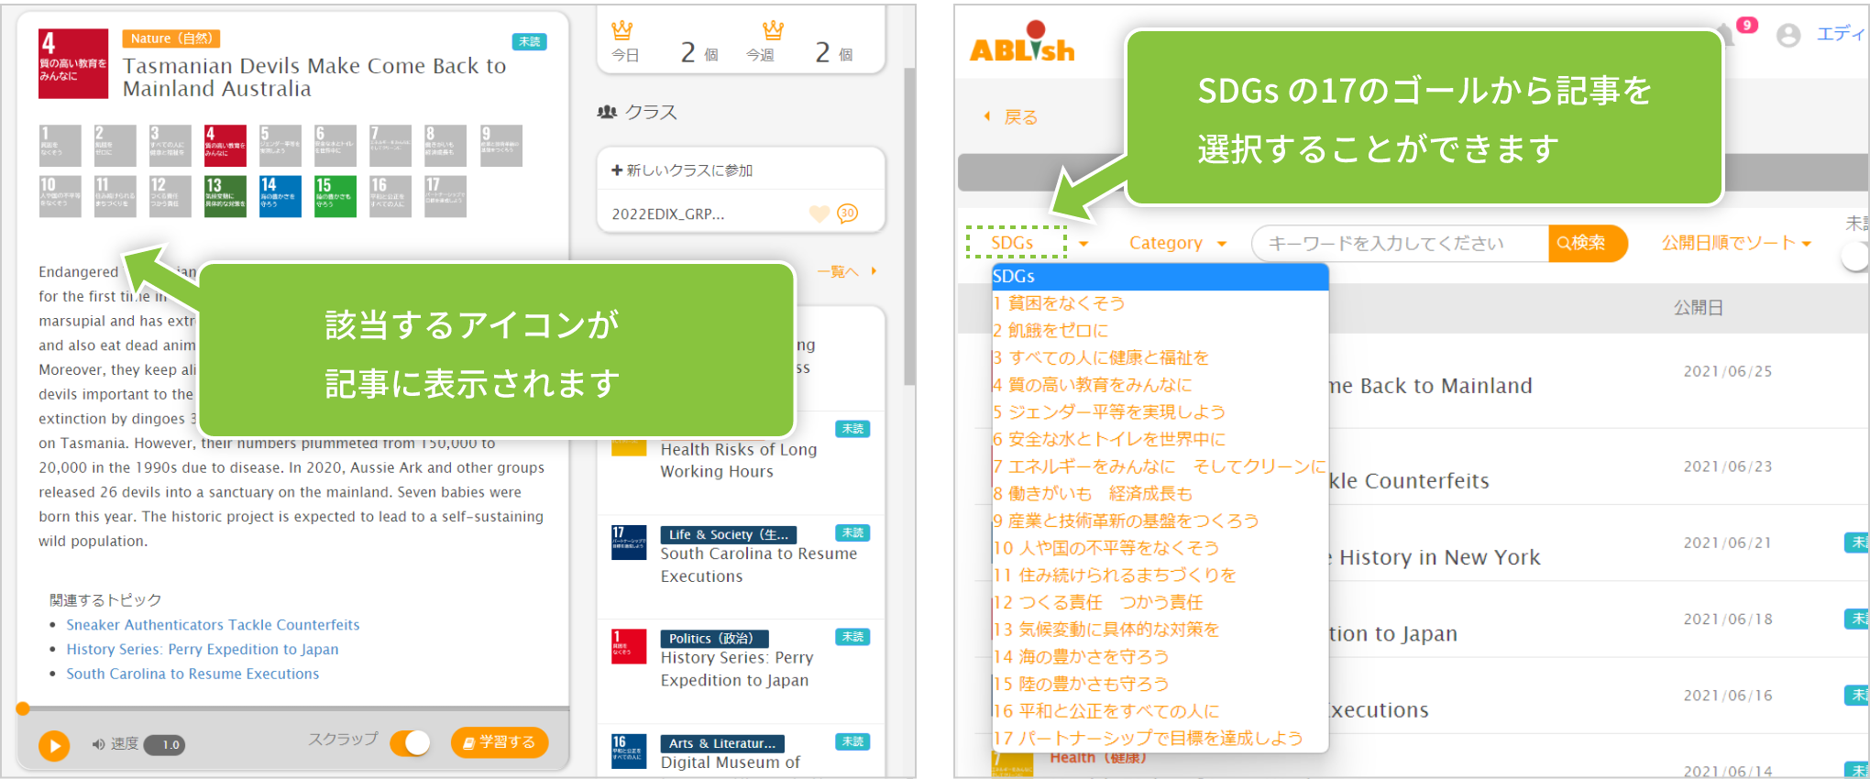Click the SDG 1 icon in article grid
Viewport: 1870px width, 779px height.
pos(60,146)
